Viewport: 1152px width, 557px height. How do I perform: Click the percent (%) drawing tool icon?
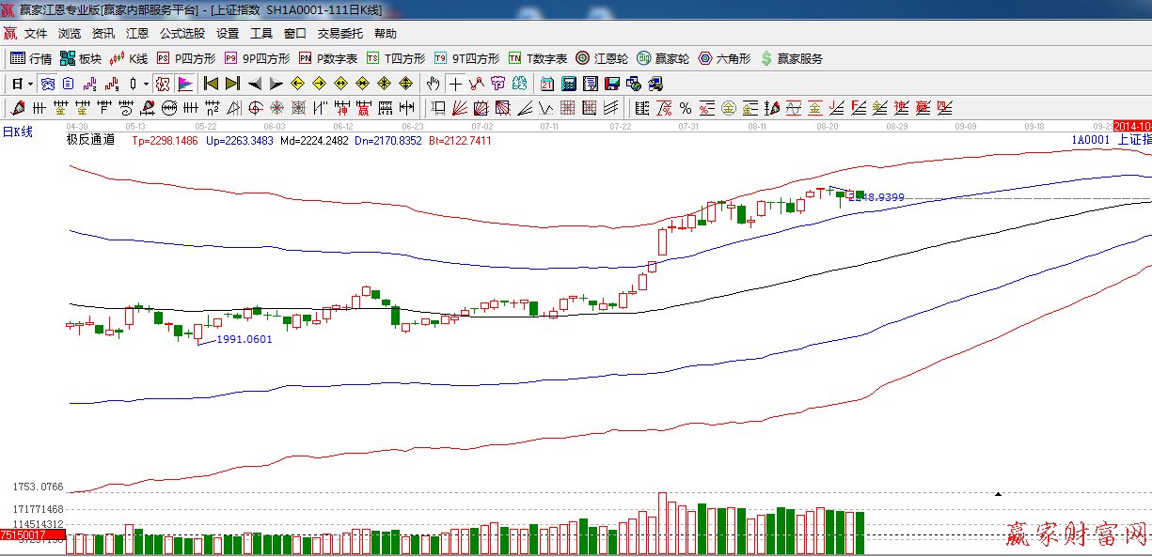685,108
